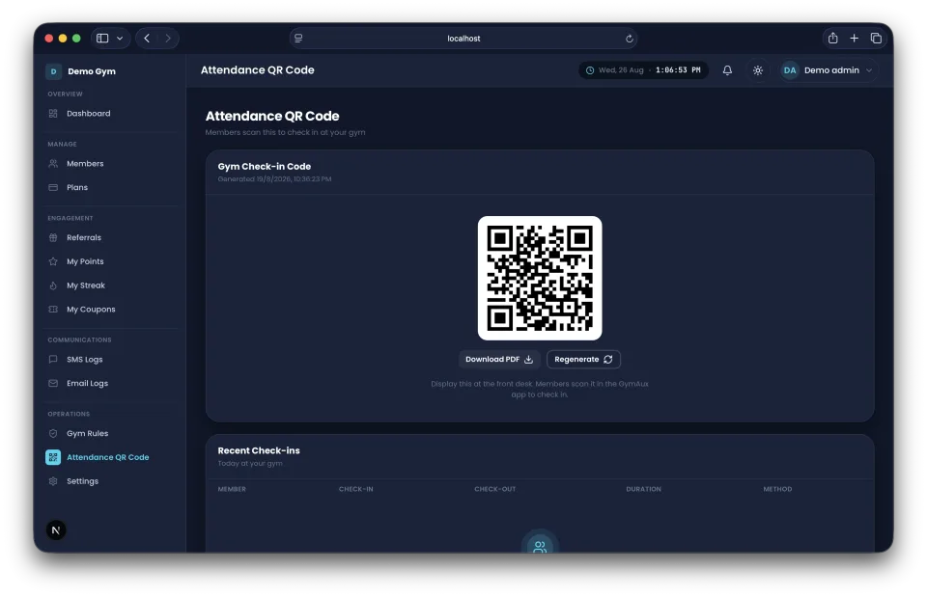
Task: Open the Referrals page
Action: pos(84,237)
